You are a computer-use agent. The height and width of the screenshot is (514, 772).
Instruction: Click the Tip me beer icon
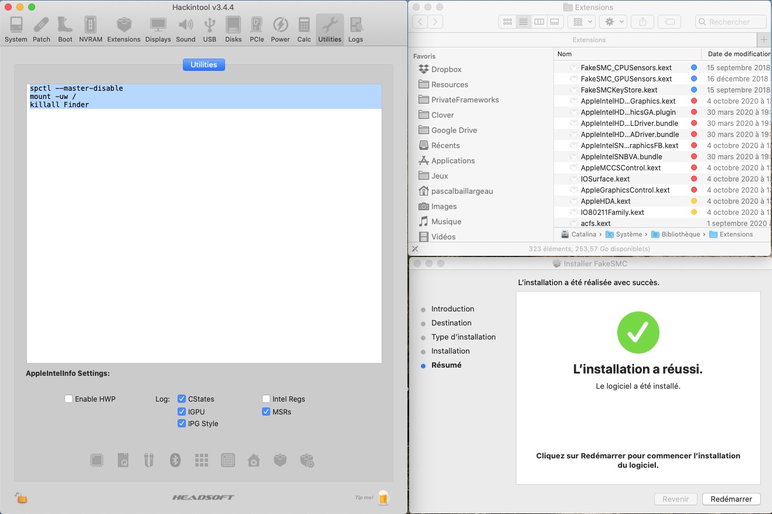coord(383,498)
